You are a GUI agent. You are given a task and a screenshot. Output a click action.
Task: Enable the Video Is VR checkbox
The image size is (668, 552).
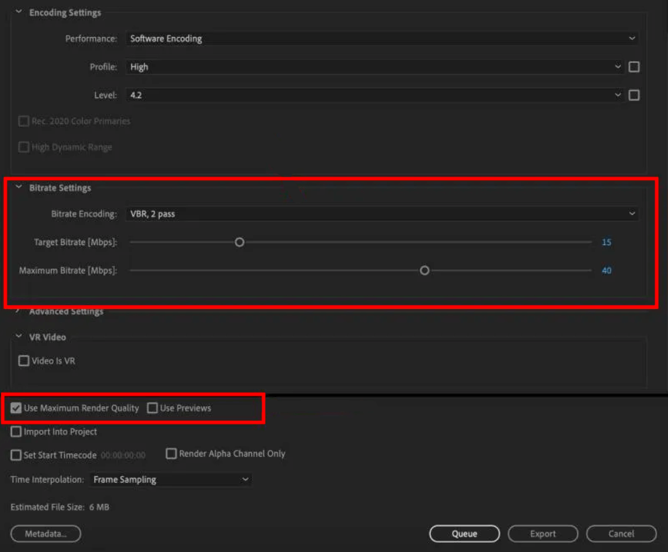[24, 361]
